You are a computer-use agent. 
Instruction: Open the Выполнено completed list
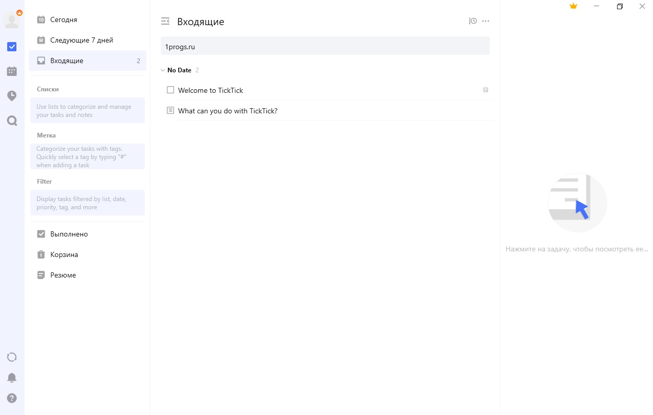pos(69,234)
